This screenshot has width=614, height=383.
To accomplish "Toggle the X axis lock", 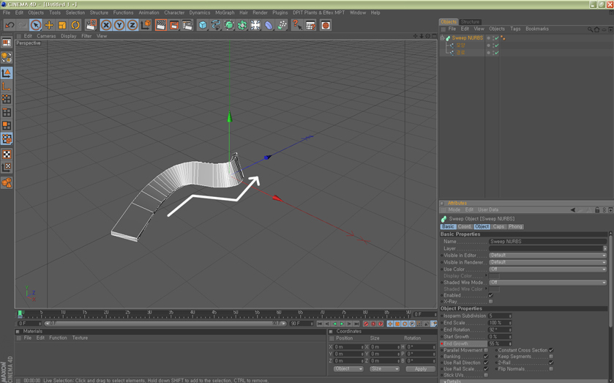I will point(105,25).
